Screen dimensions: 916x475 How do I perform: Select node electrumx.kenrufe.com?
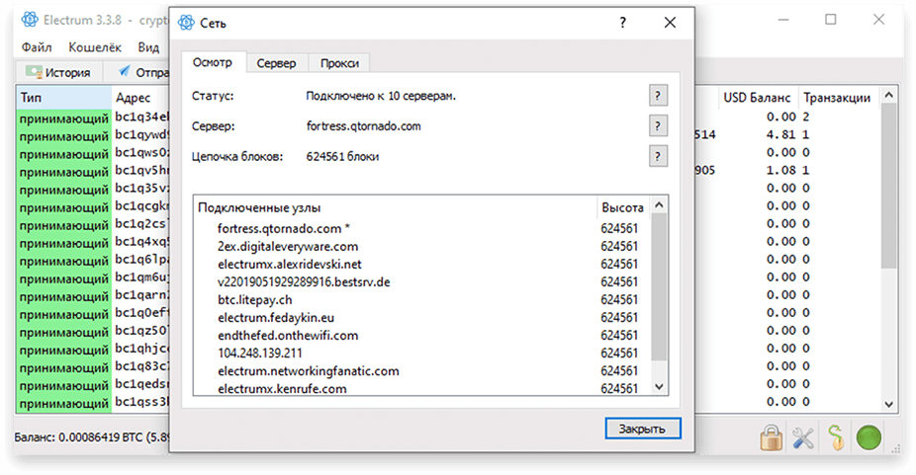pyautogui.click(x=282, y=389)
